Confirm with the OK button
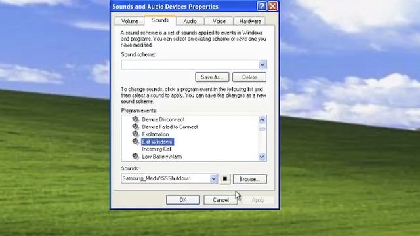 click(183, 200)
